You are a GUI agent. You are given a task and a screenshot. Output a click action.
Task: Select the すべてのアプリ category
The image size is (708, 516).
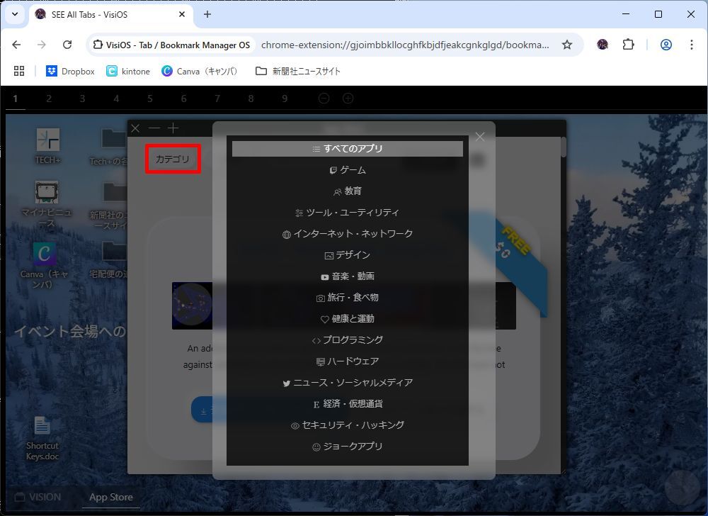click(347, 149)
